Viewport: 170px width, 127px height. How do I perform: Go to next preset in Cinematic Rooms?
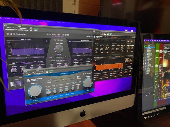pos(14,34)
